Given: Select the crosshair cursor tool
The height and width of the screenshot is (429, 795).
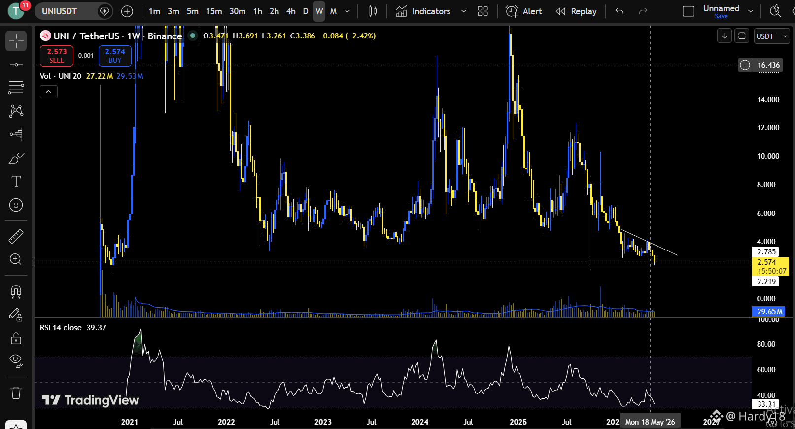Looking at the screenshot, I should point(16,41).
